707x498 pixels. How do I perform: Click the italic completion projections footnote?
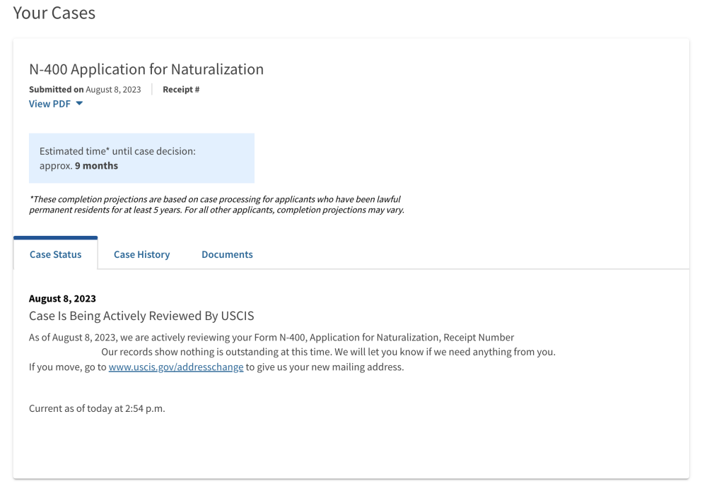pyautogui.click(x=216, y=205)
